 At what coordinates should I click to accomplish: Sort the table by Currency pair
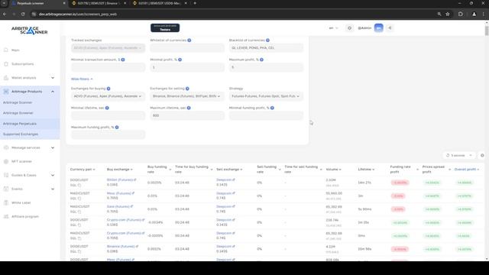83,170
